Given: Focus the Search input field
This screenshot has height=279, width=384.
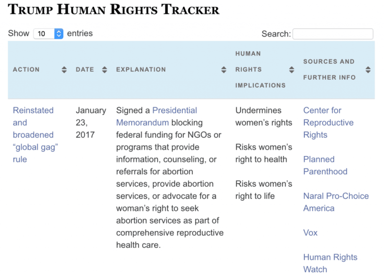Looking at the screenshot, I should [x=333, y=34].
